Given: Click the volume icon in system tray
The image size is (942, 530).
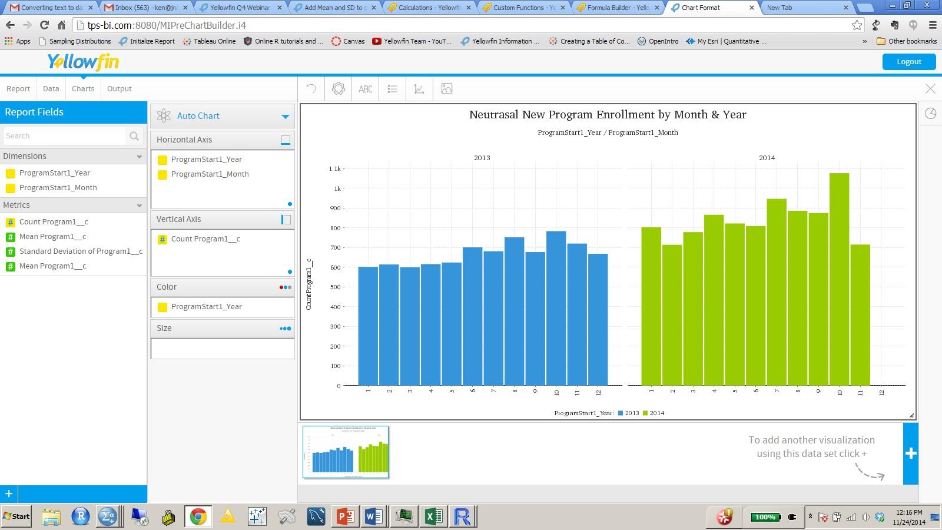Looking at the screenshot, I should (865, 517).
